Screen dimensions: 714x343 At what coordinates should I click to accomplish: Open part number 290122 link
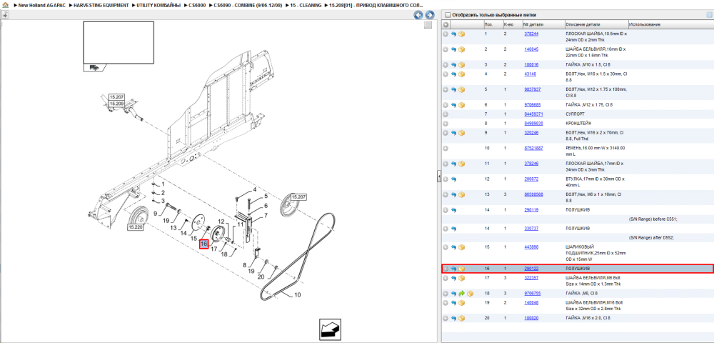coord(531,269)
